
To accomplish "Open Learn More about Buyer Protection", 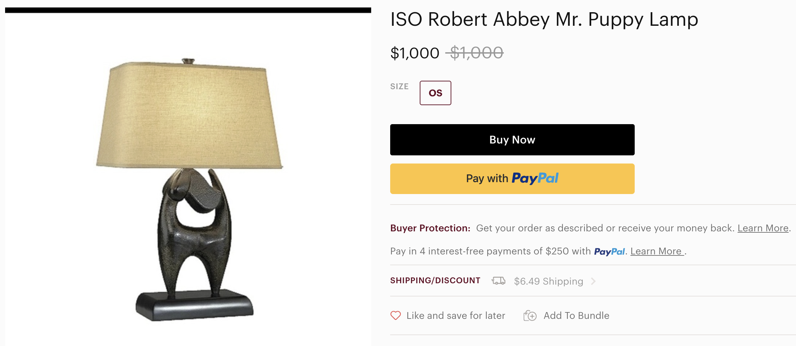I will click(x=763, y=228).
